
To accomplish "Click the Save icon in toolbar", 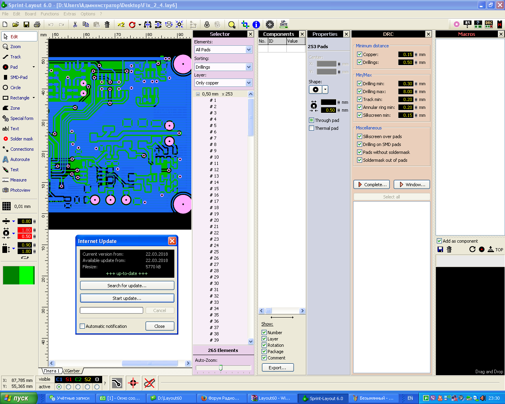I will [26, 24].
